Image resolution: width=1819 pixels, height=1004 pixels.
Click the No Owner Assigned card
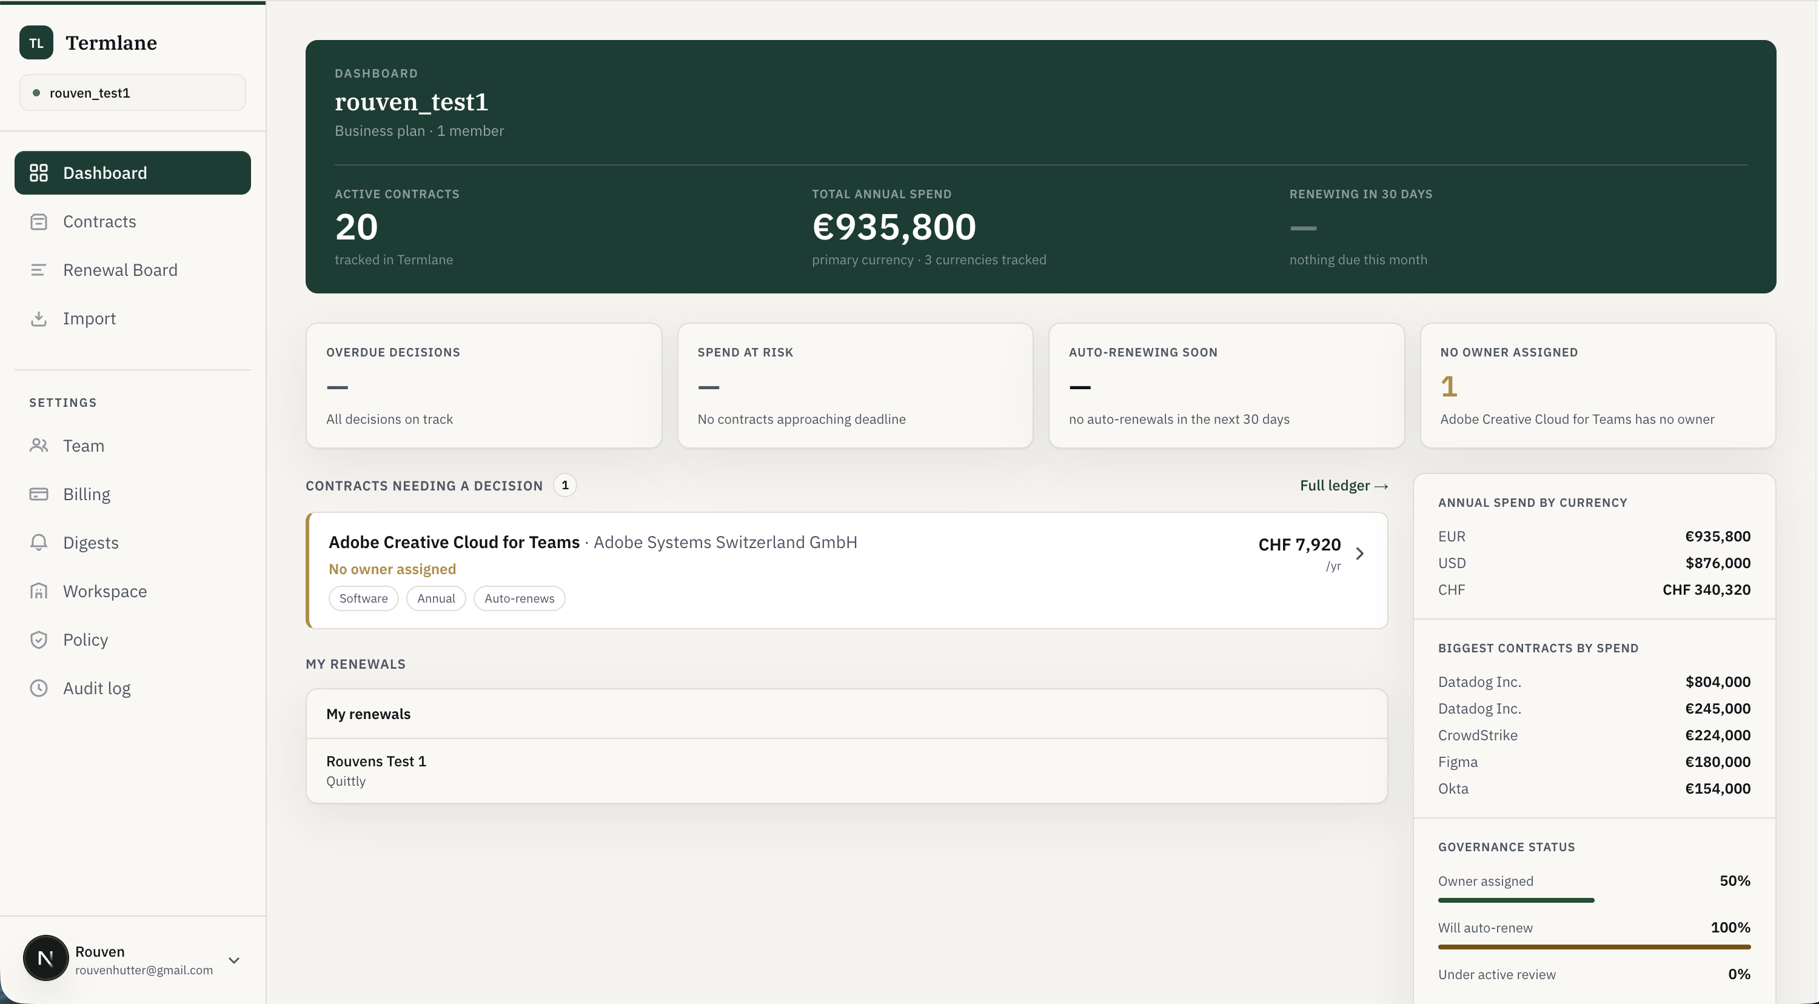[1597, 386]
